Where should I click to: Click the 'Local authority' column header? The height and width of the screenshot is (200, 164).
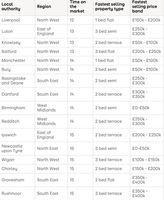[11, 7]
